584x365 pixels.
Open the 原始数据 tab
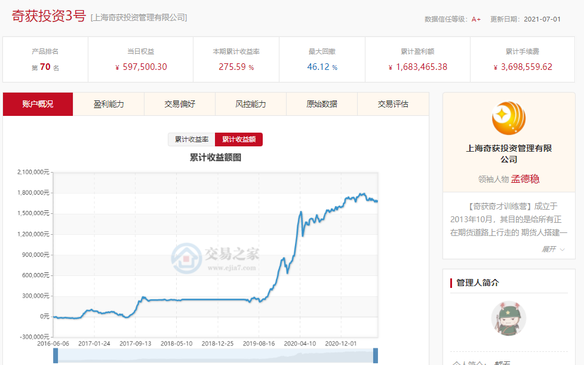(x=322, y=104)
